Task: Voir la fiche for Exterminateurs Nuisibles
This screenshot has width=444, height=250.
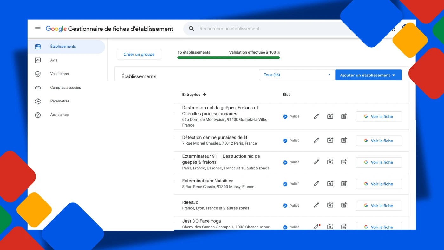Action: 379,184
